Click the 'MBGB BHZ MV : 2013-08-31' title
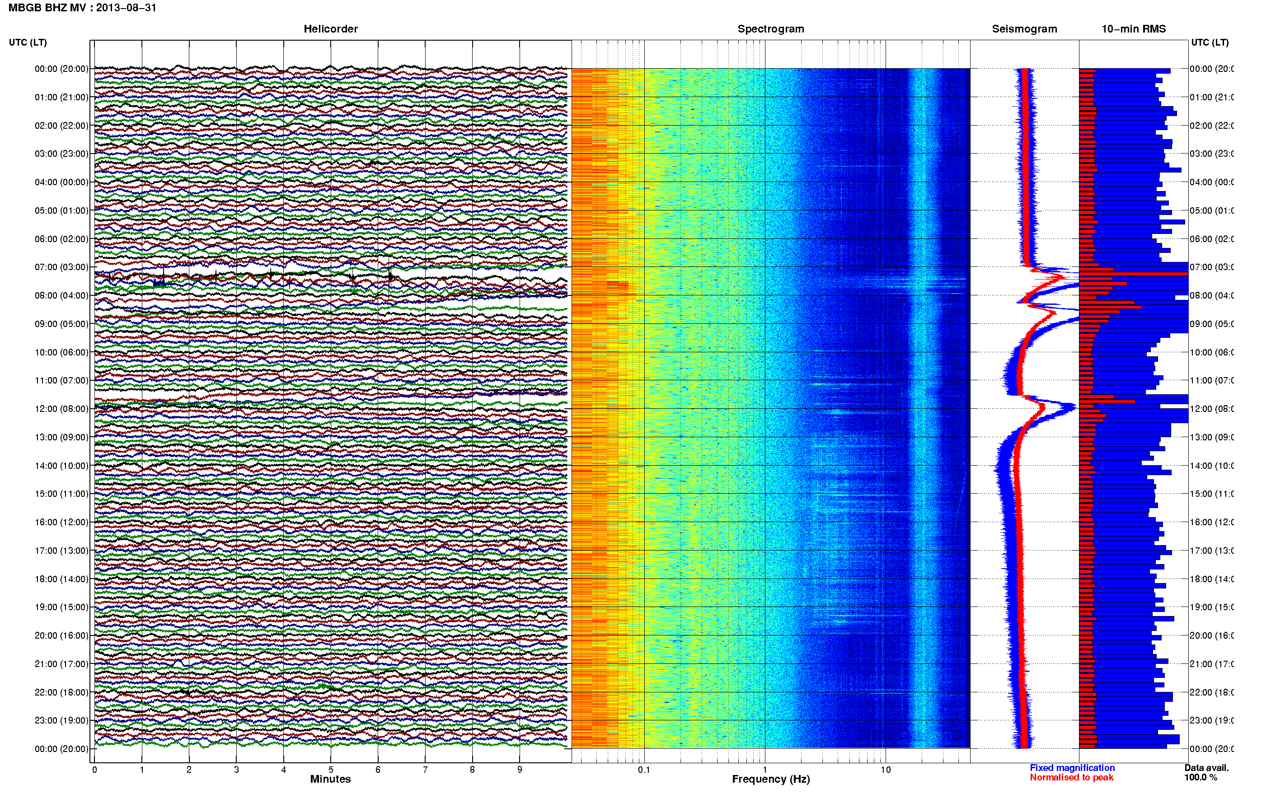The width and height of the screenshot is (1285, 803). [82, 7]
